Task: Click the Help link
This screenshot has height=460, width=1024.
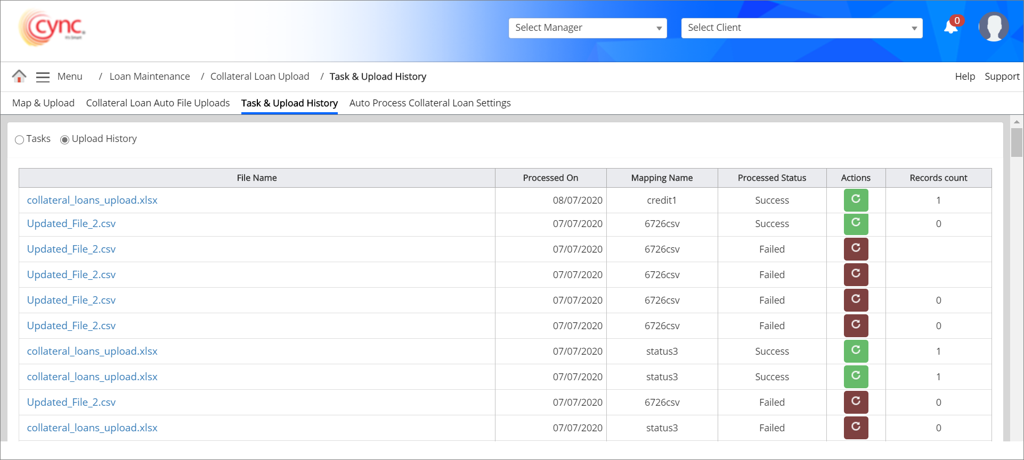Action: [x=964, y=77]
